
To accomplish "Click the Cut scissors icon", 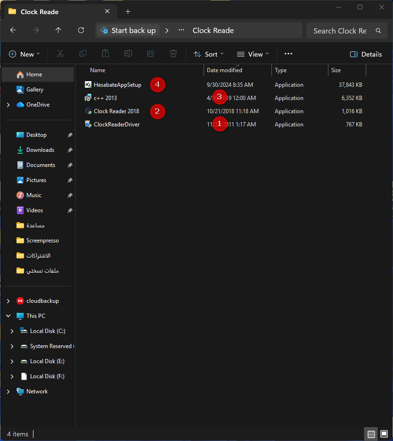I will click(60, 54).
